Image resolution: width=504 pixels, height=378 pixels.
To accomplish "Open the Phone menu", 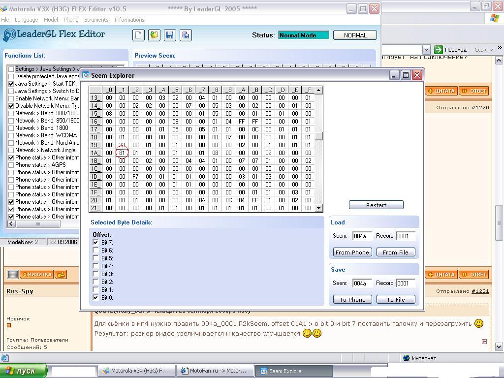I will point(71,20).
